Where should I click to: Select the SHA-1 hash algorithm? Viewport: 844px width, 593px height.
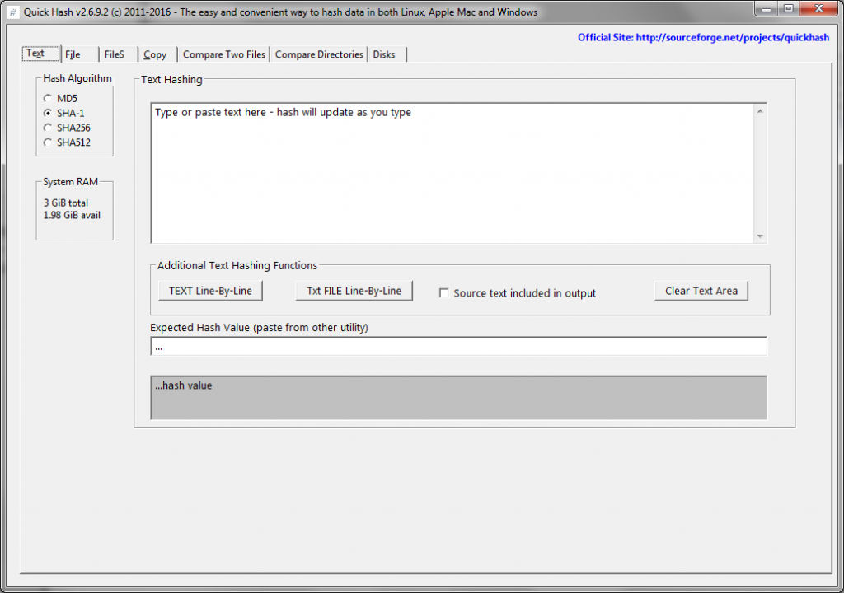48,113
